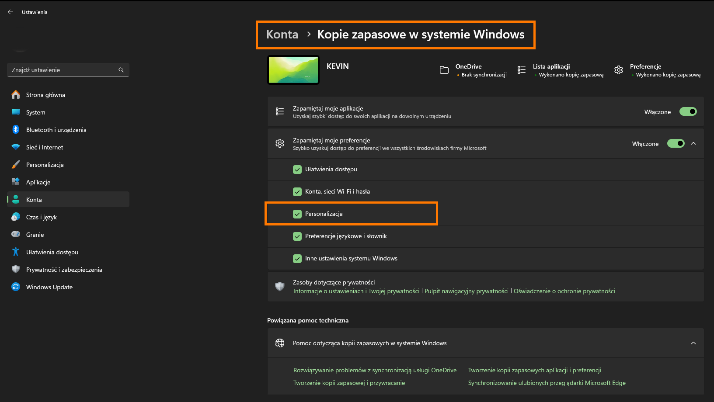Open Tworzenie kopii zapasowych aplikacji i preferencji
714x402 pixels.
[534, 370]
